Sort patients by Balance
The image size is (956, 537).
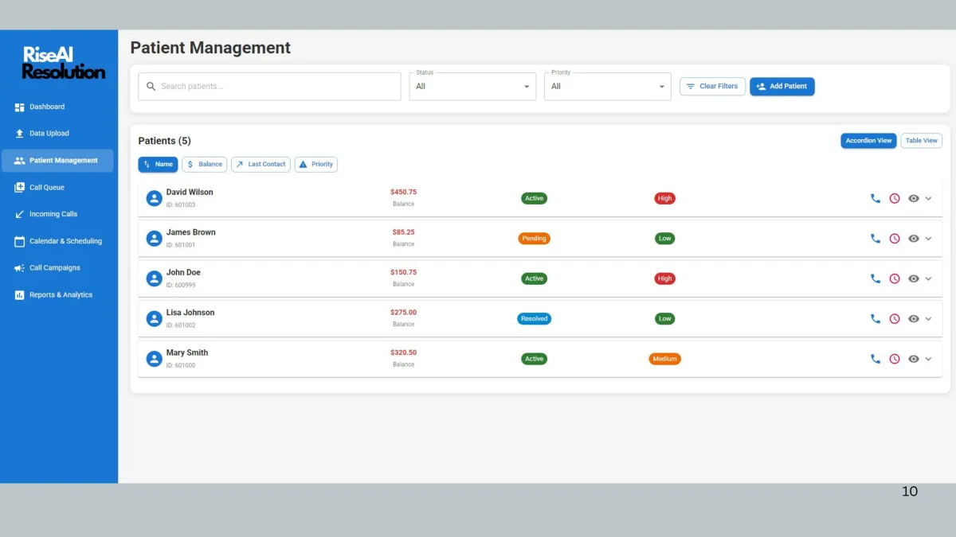205,165
